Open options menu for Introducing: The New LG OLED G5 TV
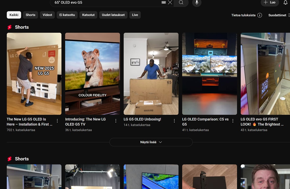The height and width of the screenshot is (189, 290). [116, 121]
